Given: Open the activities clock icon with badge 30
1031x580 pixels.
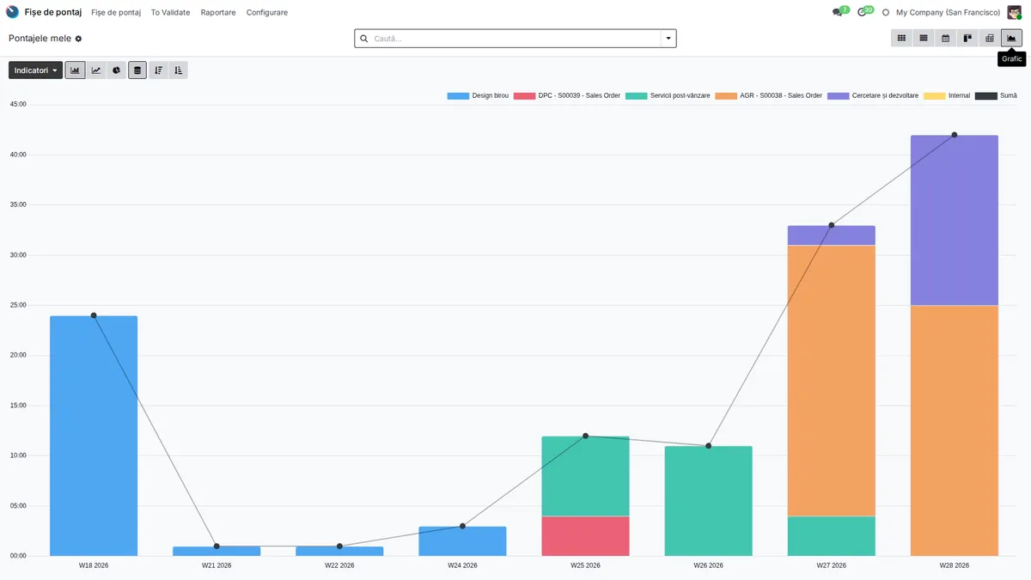Looking at the screenshot, I should (863, 12).
